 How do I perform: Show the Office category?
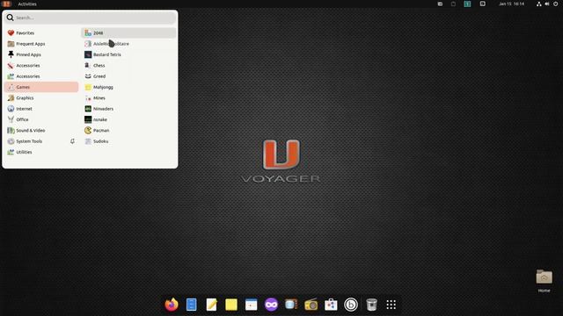click(x=41, y=119)
